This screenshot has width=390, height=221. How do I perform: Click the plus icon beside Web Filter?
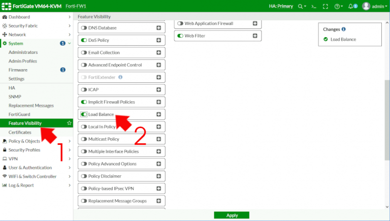coord(255,36)
